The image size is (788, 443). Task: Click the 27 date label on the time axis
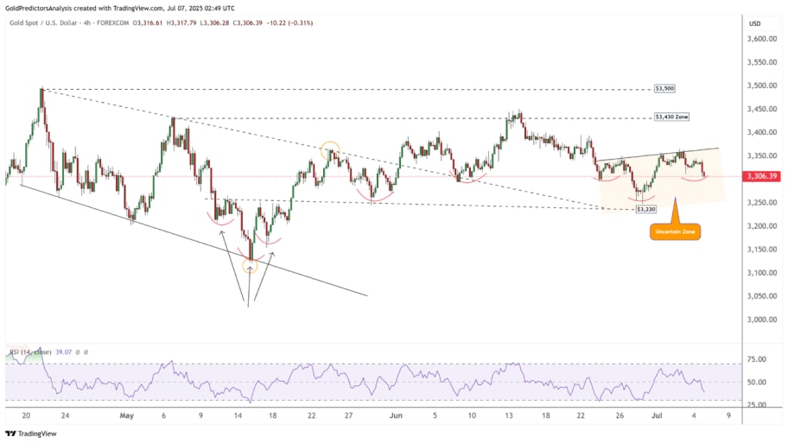pos(348,416)
